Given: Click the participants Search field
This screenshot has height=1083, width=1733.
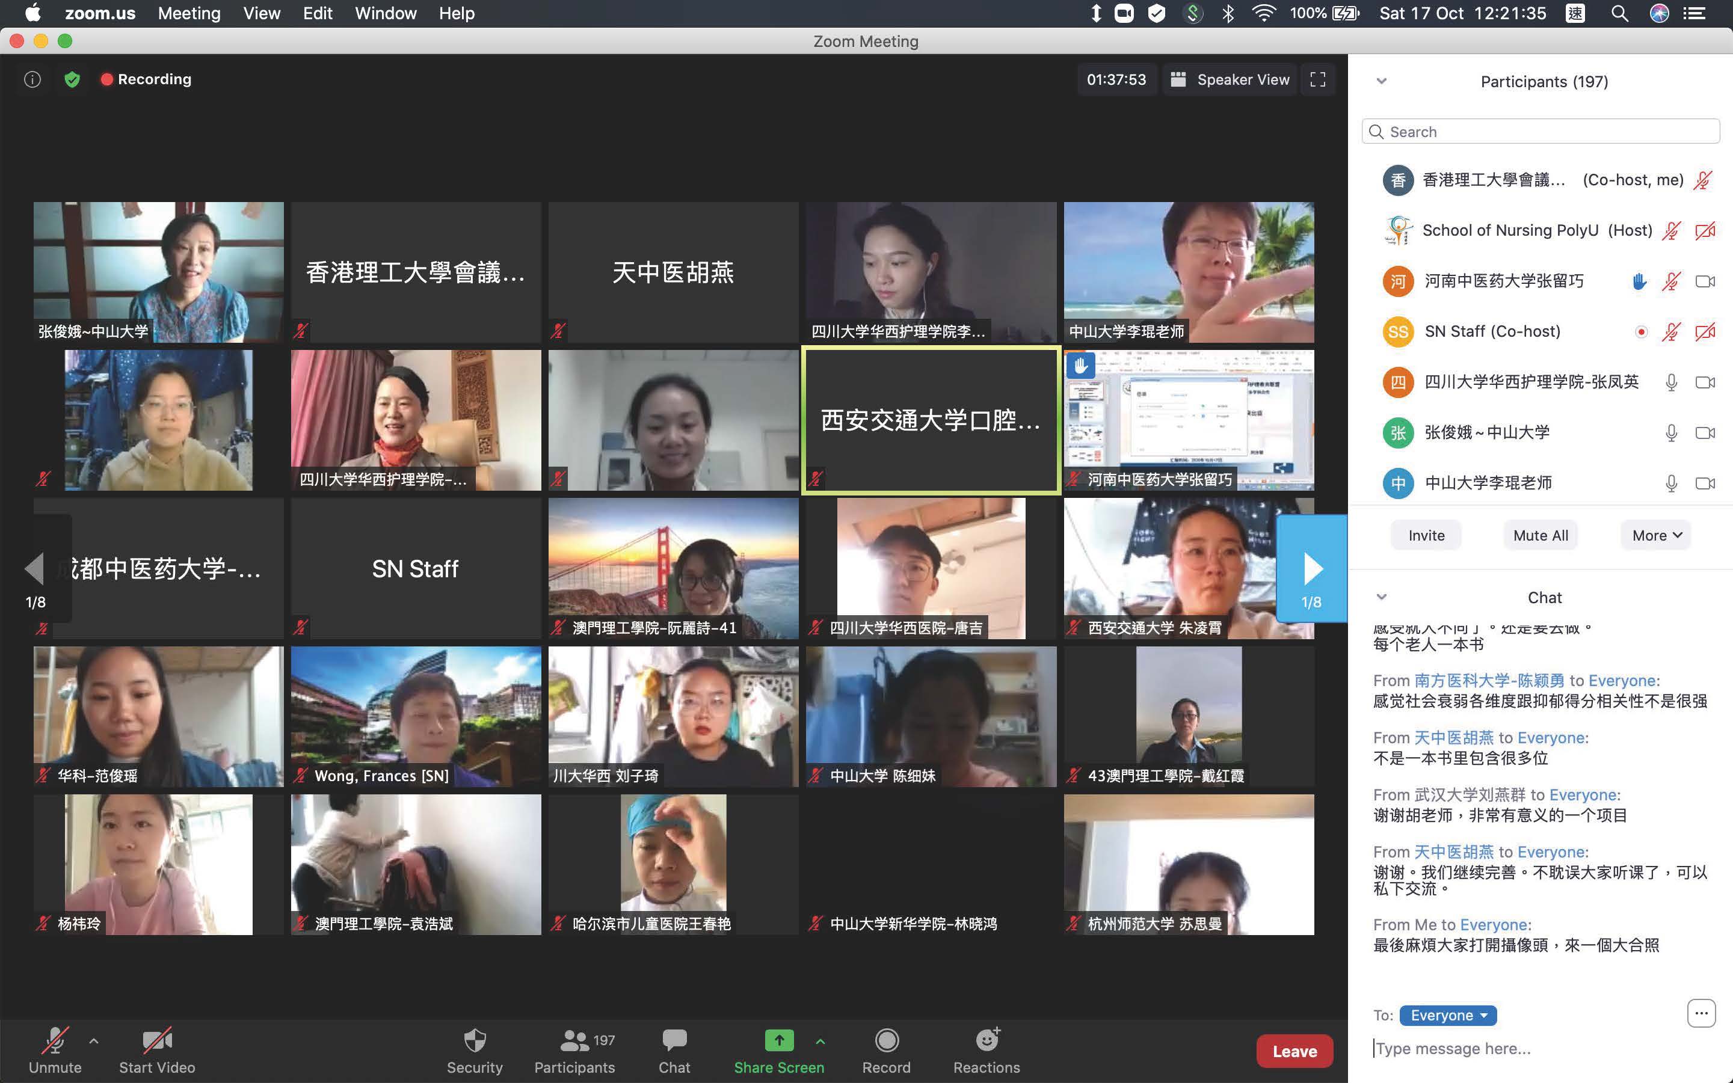Looking at the screenshot, I should (1541, 132).
